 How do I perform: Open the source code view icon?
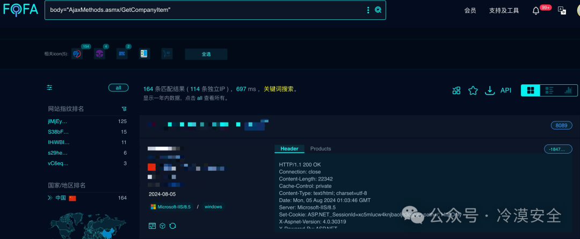click(152, 226)
